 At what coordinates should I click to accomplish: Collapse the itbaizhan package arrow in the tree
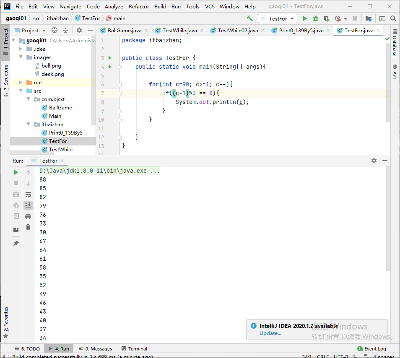click(29, 124)
